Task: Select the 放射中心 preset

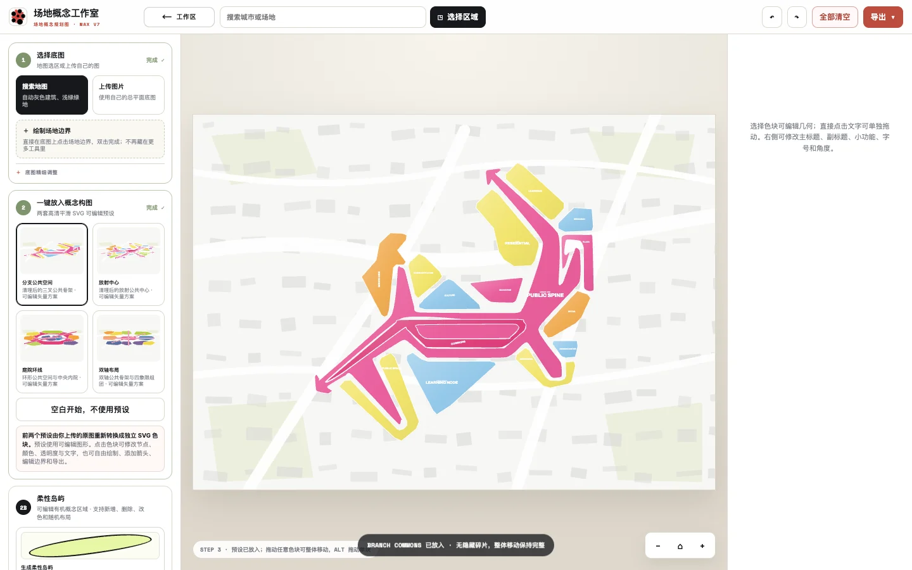Action: pyautogui.click(x=129, y=264)
